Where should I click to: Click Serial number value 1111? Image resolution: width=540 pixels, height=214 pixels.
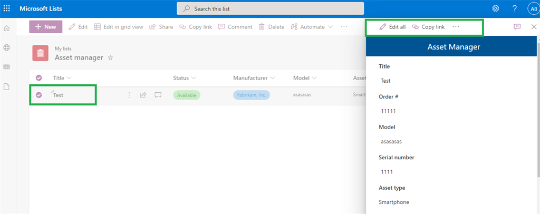pos(387,172)
